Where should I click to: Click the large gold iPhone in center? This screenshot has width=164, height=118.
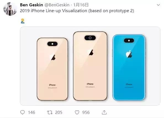click(90, 66)
